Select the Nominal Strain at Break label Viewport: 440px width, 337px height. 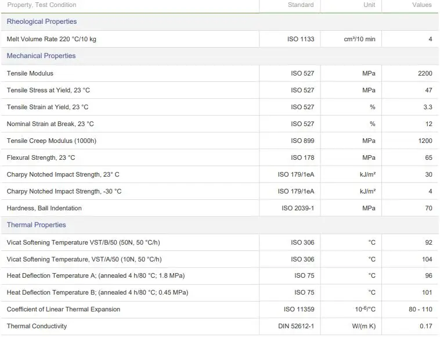(x=50, y=124)
